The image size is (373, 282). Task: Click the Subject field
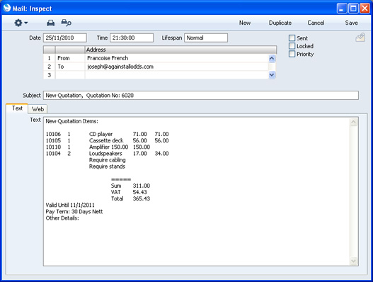[x=201, y=95]
